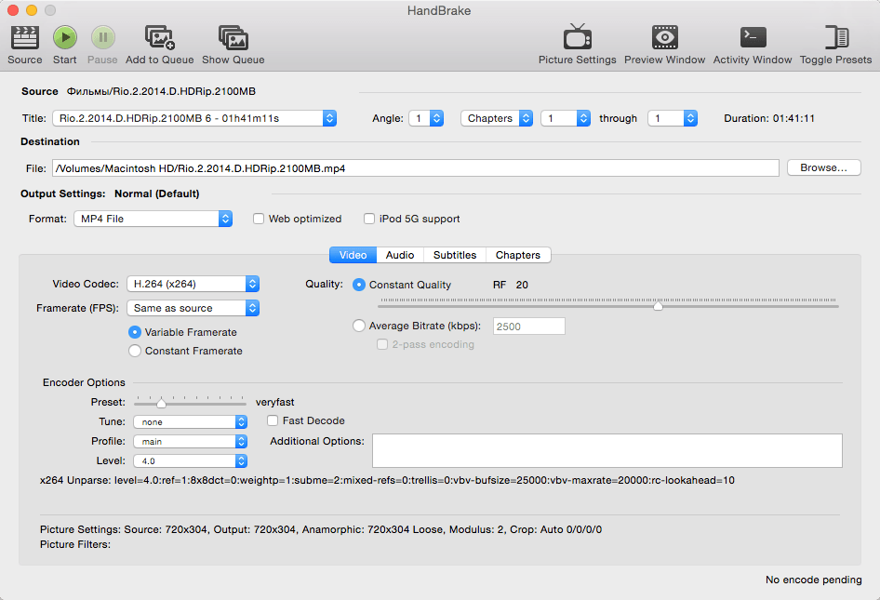Viewport: 880px width, 600px height.
Task: Open Picture Settings TV icon
Action: (x=577, y=37)
